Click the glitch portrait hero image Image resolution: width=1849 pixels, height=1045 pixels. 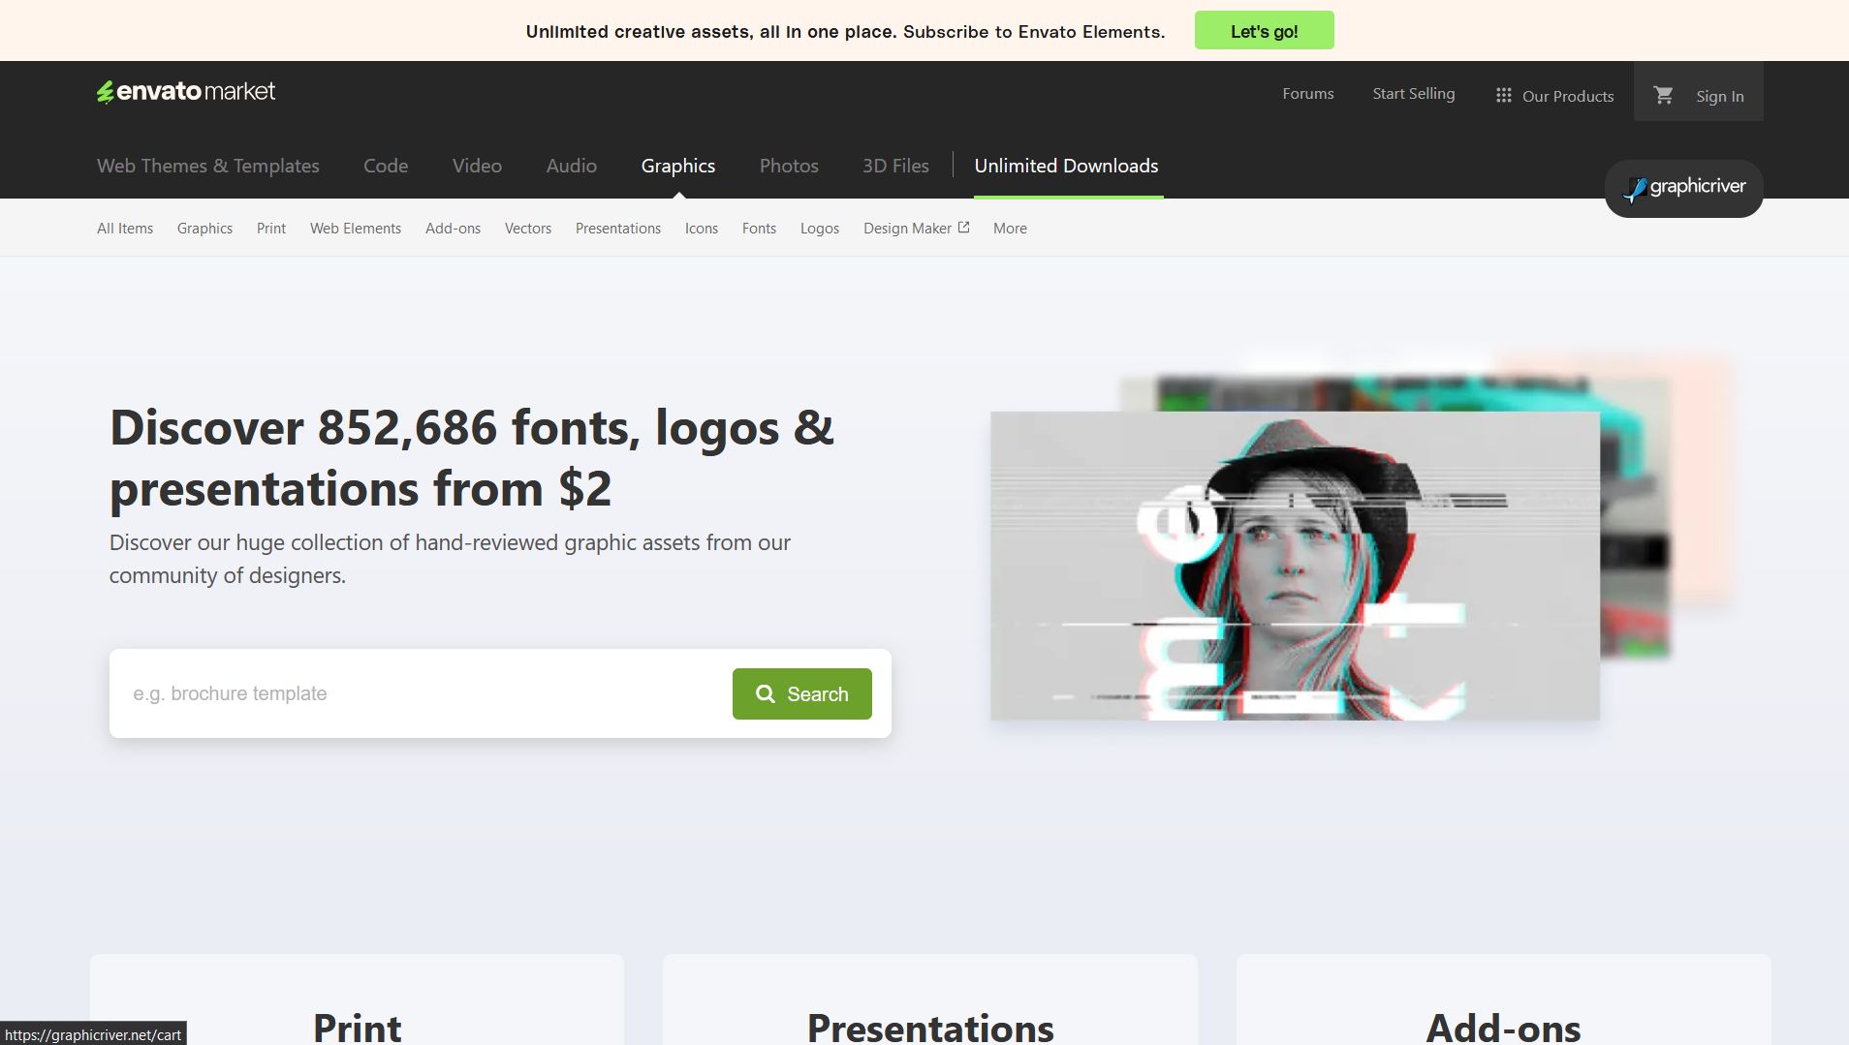(x=1294, y=567)
